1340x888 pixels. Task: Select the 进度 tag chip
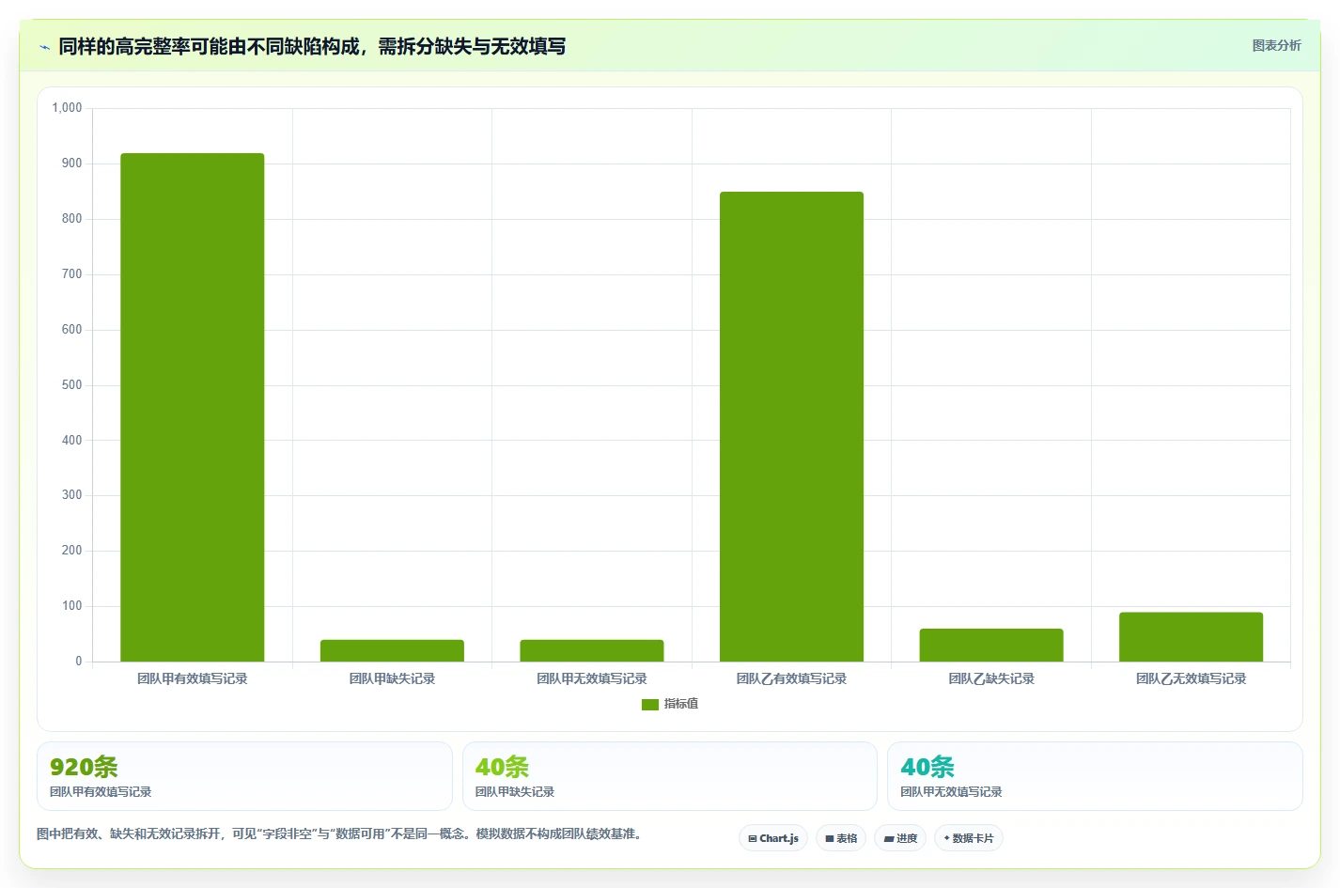coord(900,838)
